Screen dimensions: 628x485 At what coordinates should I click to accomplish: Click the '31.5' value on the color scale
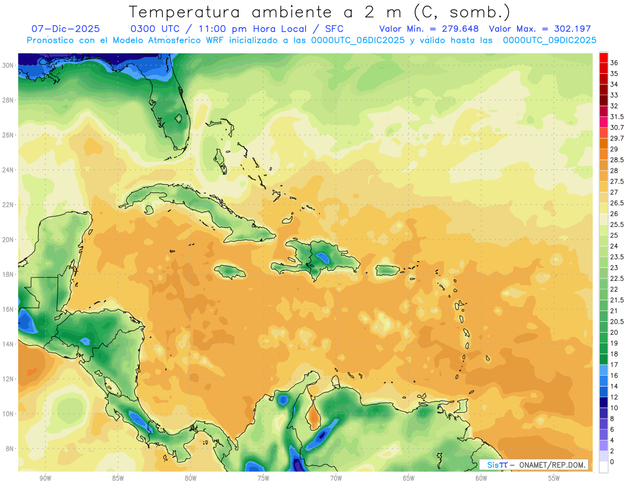(x=617, y=117)
